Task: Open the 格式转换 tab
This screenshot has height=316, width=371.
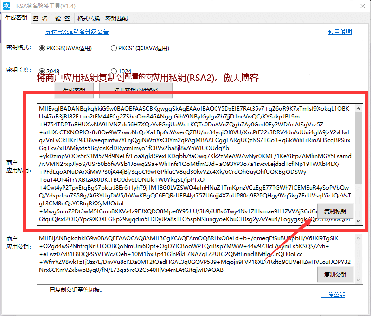Action: pos(89,18)
